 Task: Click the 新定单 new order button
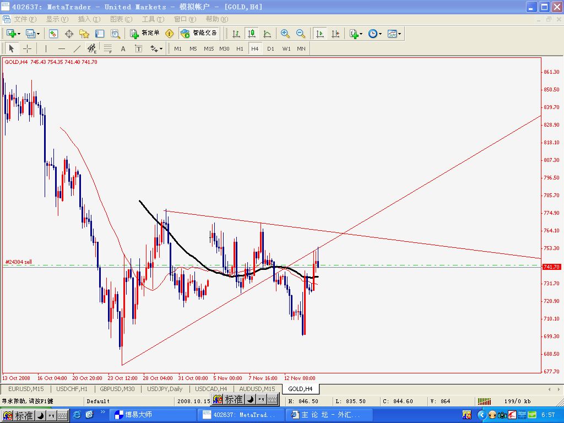tap(145, 34)
